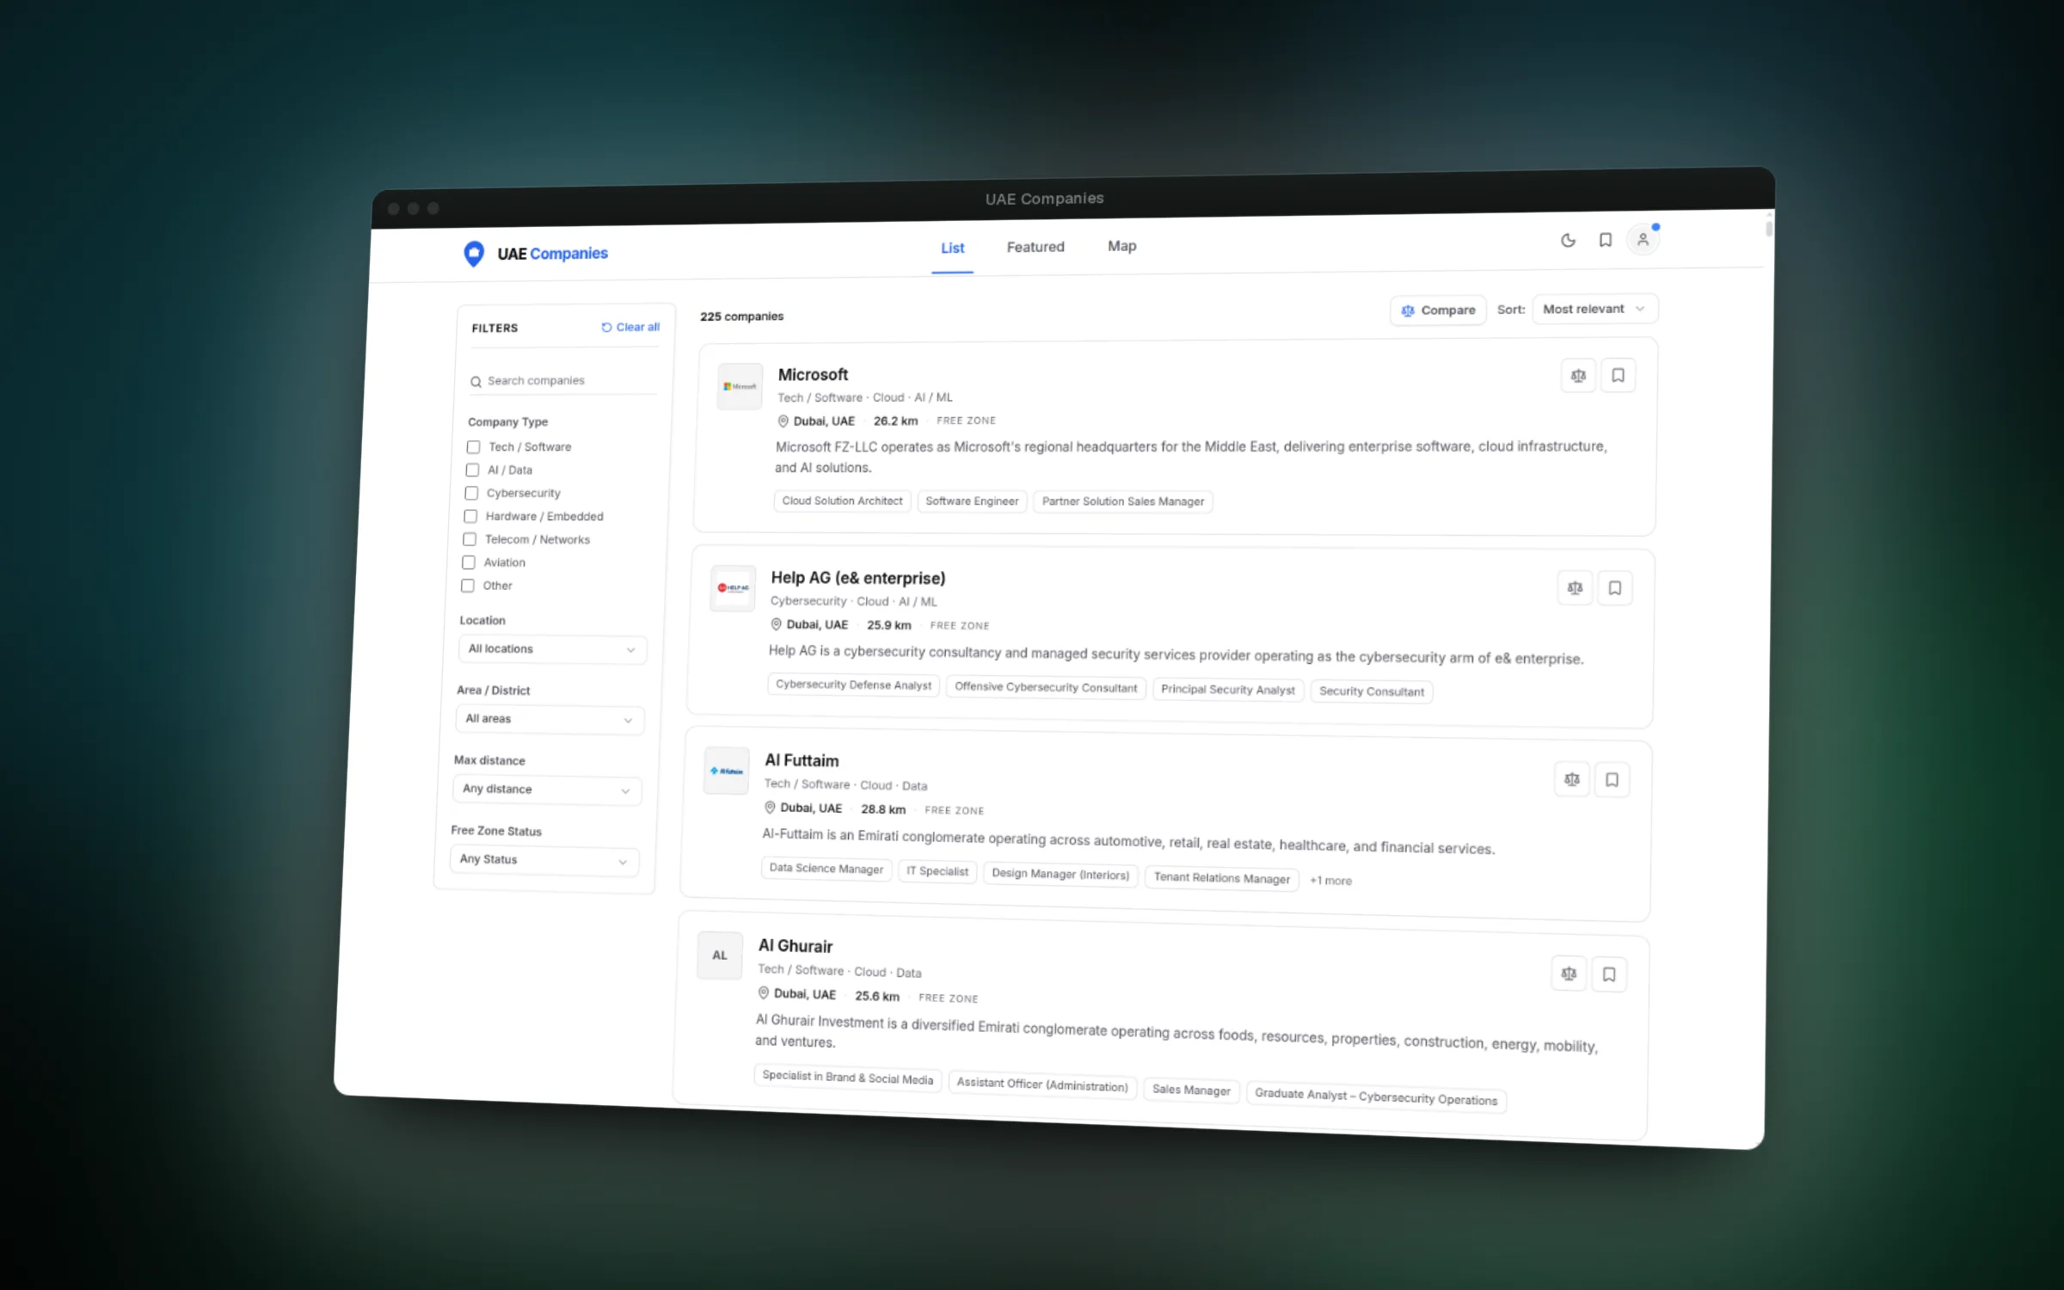This screenshot has width=2064, height=1290.
Task: Click Clear all filters link
Action: (x=630, y=328)
